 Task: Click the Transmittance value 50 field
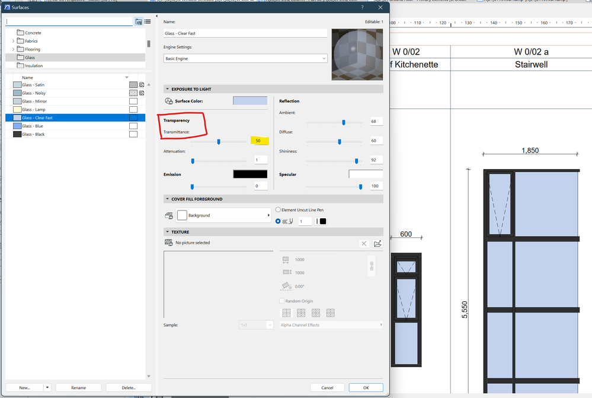[x=260, y=141]
